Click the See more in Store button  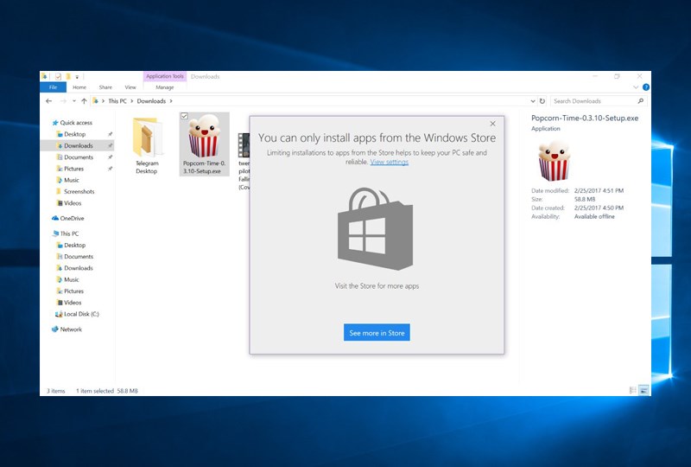coord(377,333)
